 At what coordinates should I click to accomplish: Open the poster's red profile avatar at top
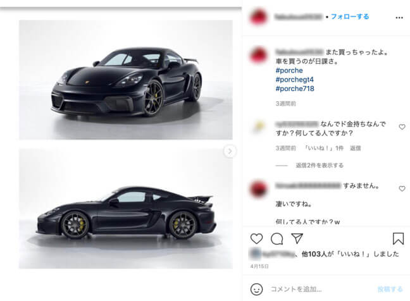259,17
